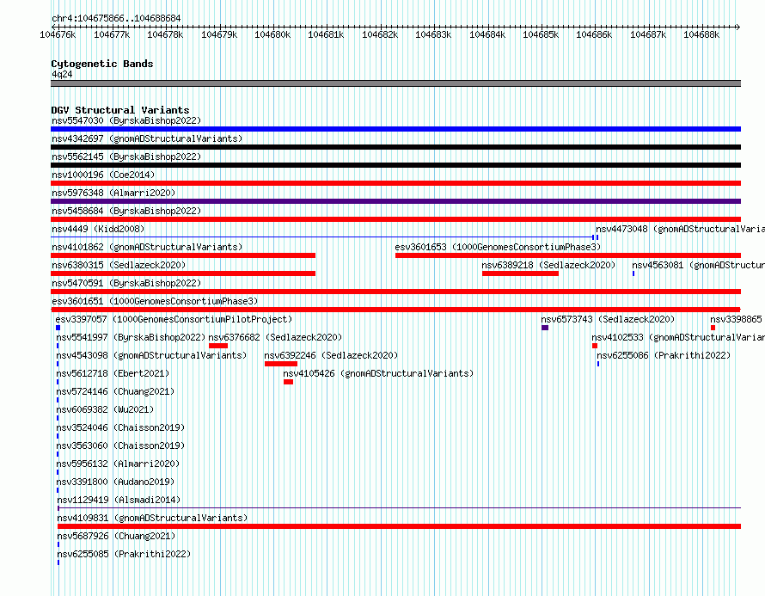Open nsv5724146 (Chuang2021) label
Viewport: 765px width, 596px height.
click(x=115, y=391)
